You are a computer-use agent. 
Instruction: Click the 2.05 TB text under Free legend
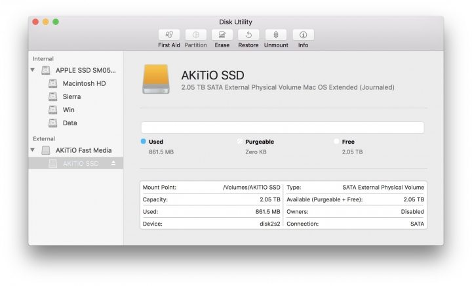point(352,152)
